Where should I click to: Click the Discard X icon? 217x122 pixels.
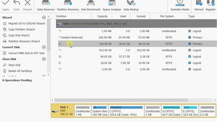(27, 3)
